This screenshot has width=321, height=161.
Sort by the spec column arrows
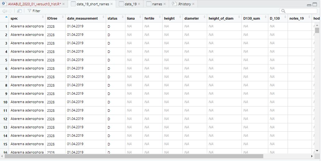(43, 17)
